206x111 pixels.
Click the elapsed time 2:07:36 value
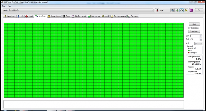pyautogui.click(x=198, y=73)
